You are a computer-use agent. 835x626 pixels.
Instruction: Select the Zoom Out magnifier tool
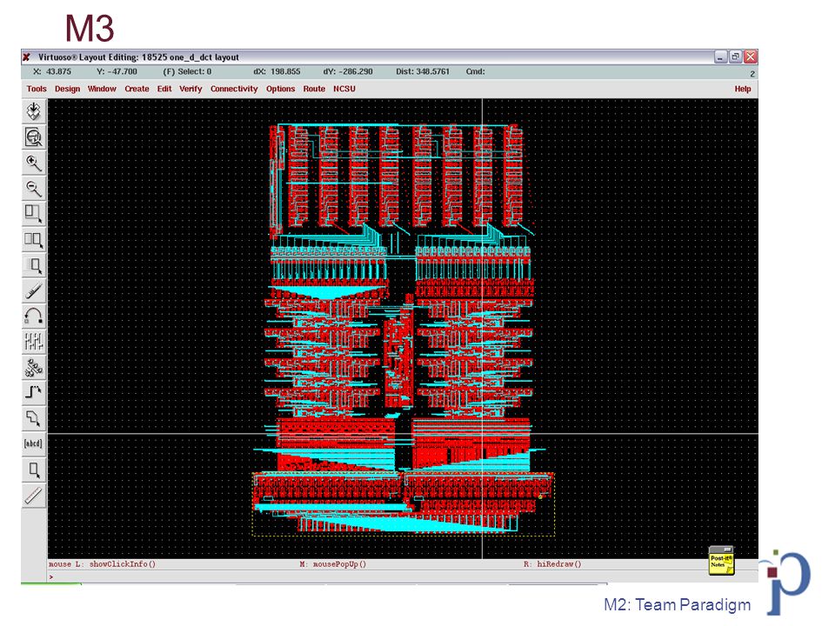tap(34, 189)
